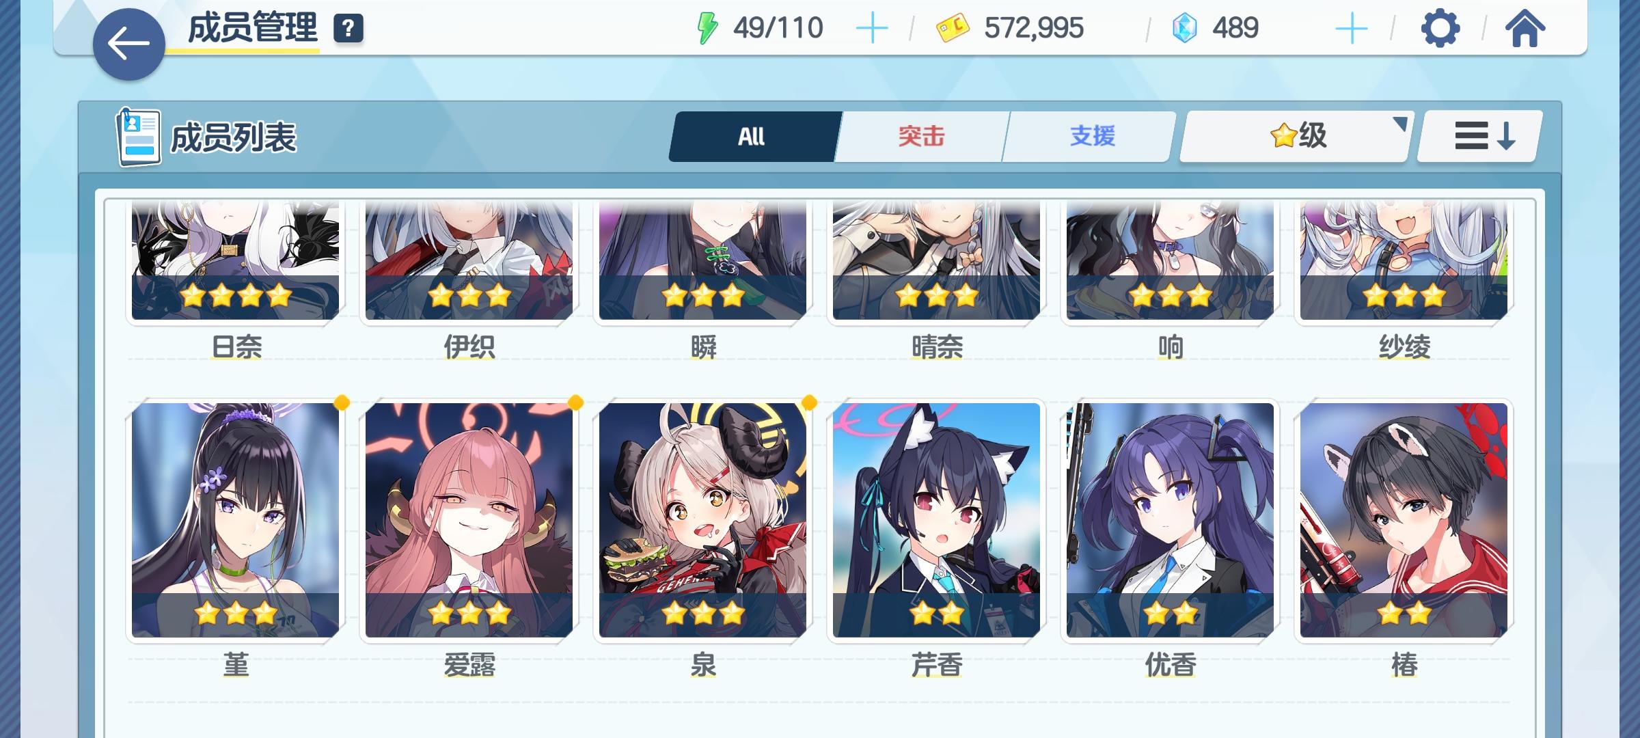
Task: Return home using the house icon
Action: [1525, 29]
